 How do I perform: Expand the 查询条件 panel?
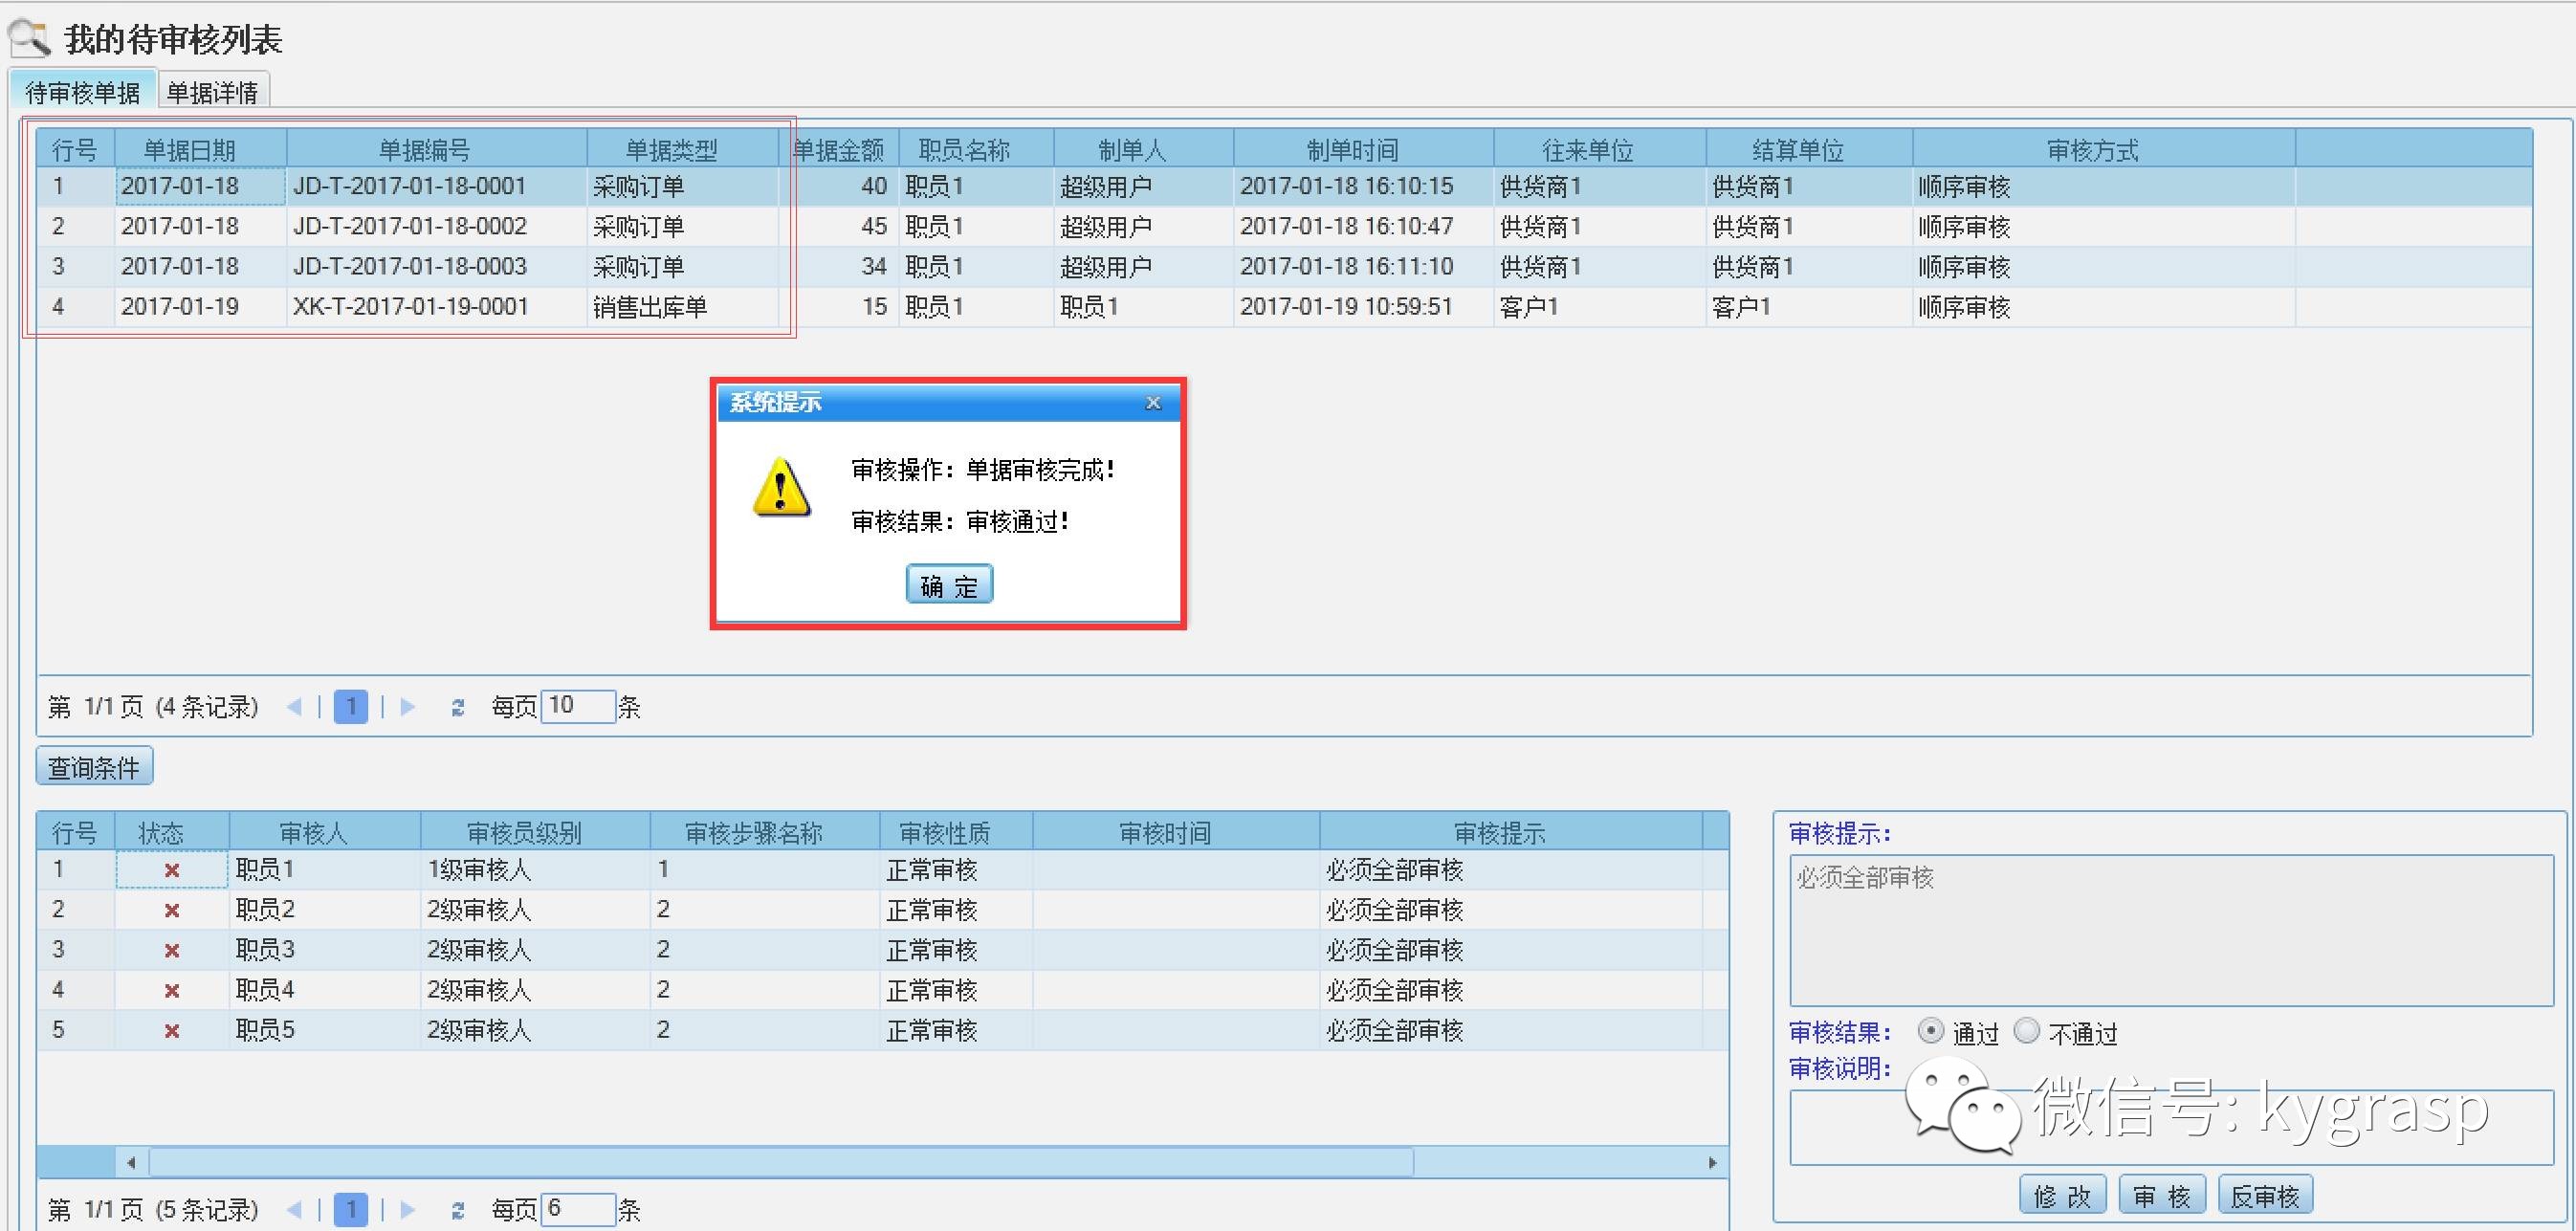pos(94,767)
